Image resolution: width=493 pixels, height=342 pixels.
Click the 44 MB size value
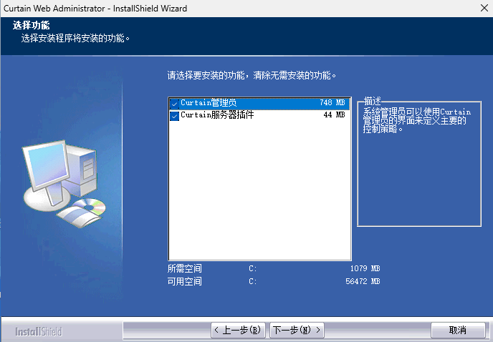[334, 115]
